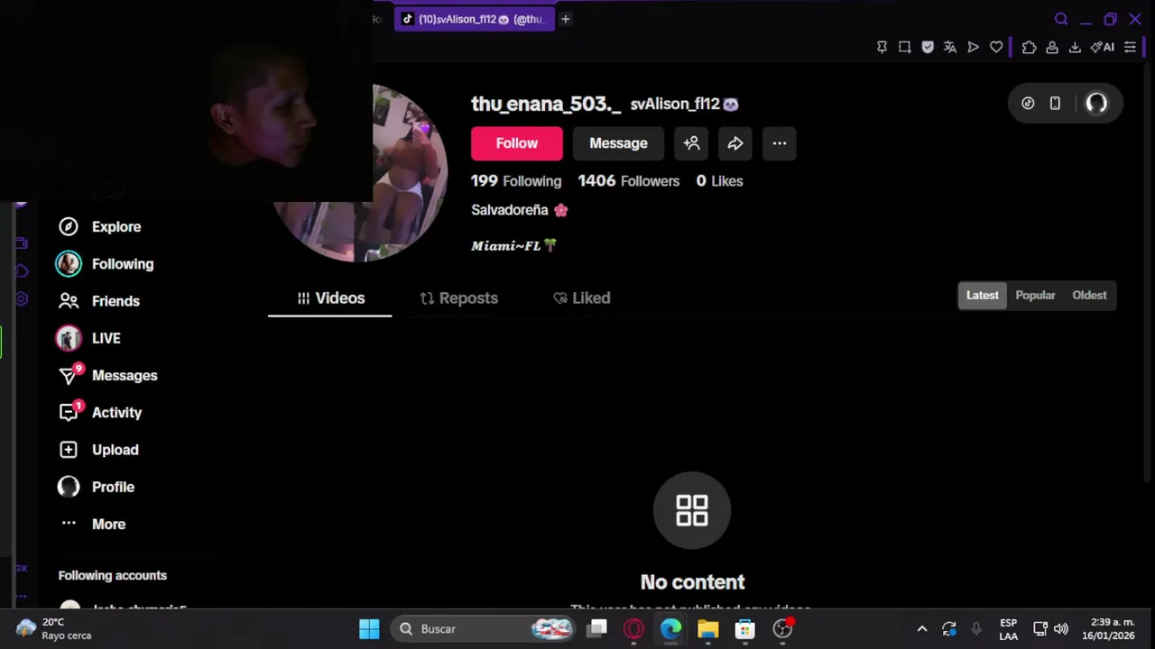Follow the user thu_enana_503._
This screenshot has width=1155, height=649.
(516, 143)
